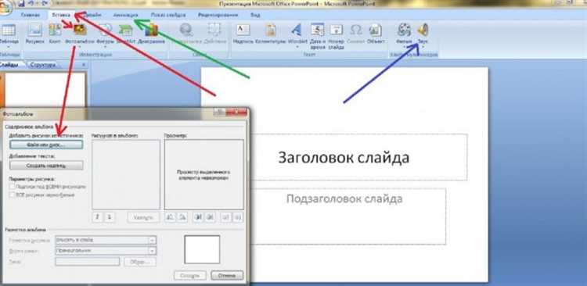The height and width of the screenshot is (286, 587).
Task: Click the Save icon in quick access toolbar
Action: click(x=21, y=3)
